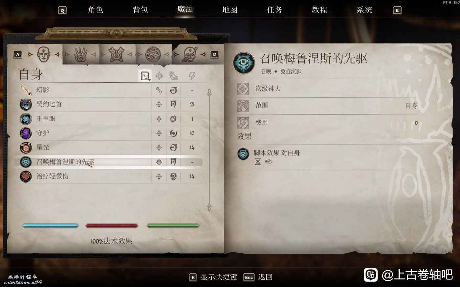Select the head-shaped Self spell category icon
460x287 pixels.
(x=43, y=55)
